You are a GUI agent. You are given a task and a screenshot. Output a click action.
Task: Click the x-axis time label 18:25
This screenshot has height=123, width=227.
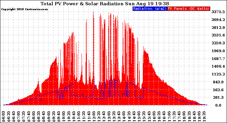(189, 116)
